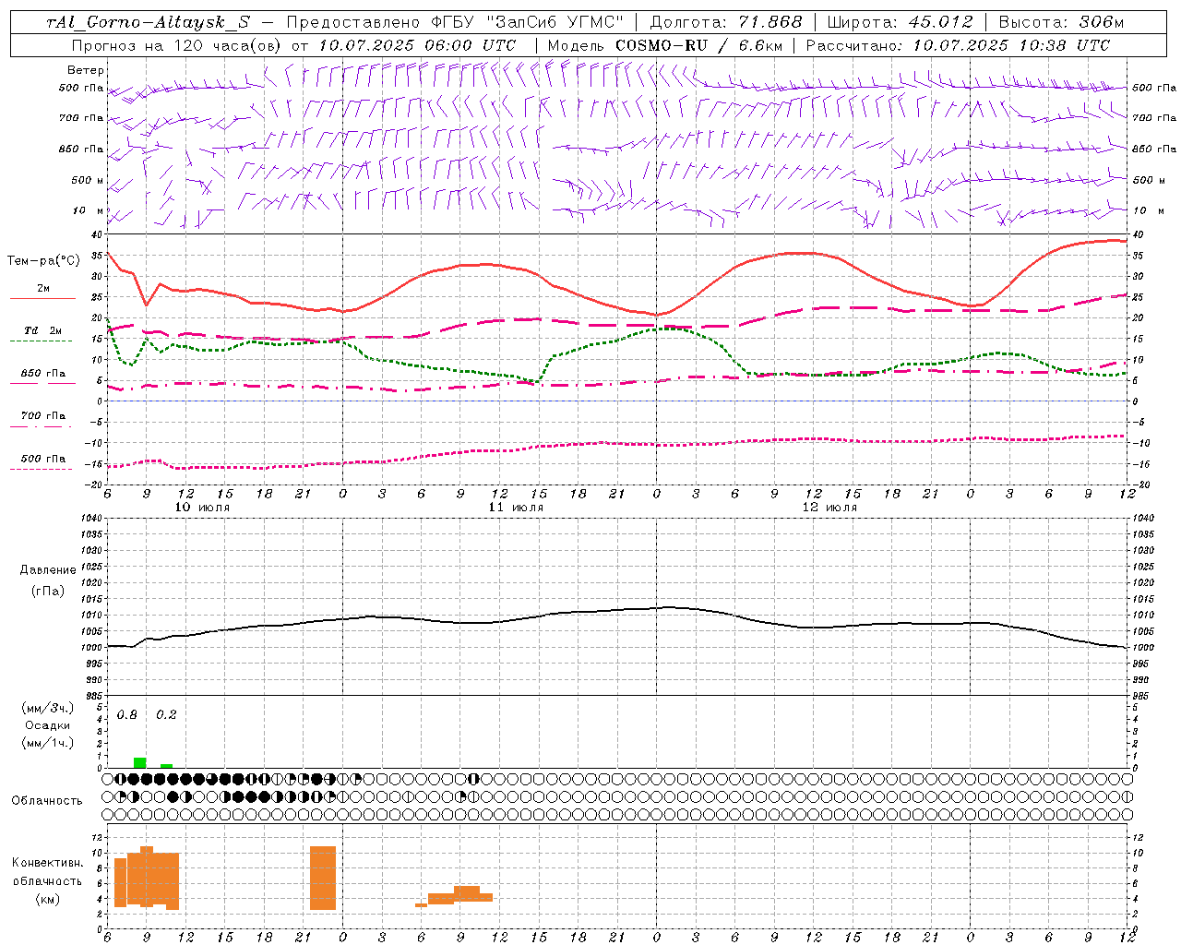The height and width of the screenshot is (945, 1181).
Task: Click the Рассчитано: 10.07.2025 10:38 UTC text
Action: pos(958,45)
